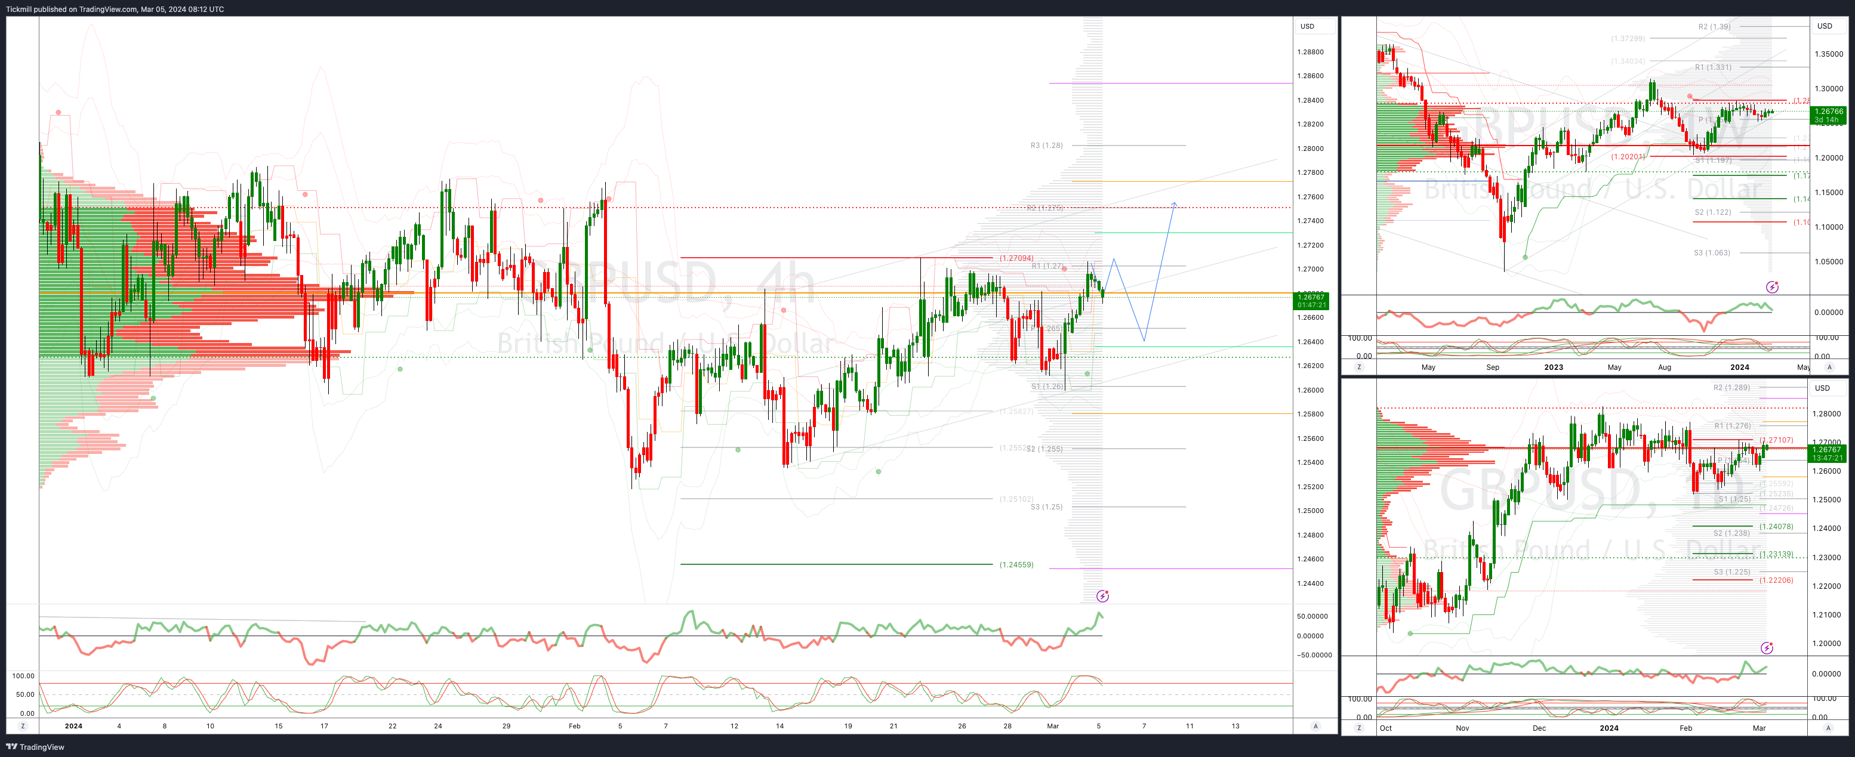This screenshot has height=757, width=1855.
Task: Click the lightning event icon on 4h chart
Action: pos(1102,596)
